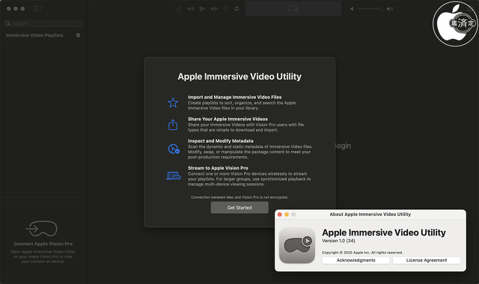Click the Inspect and Modify Metadata heading
The width and height of the screenshot is (479, 284).
[221, 141]
